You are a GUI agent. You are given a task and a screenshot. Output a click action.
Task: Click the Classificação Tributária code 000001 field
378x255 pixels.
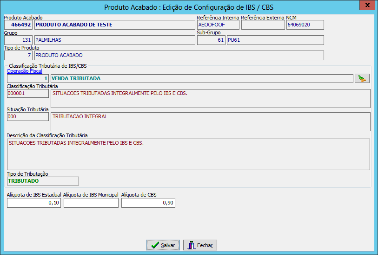click(28, 94)
